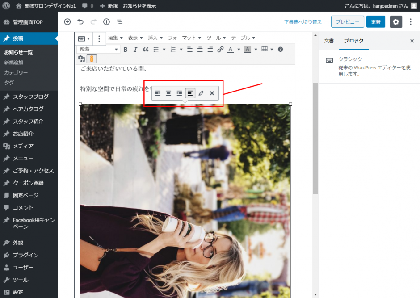Open the text color swatch button
Image resolution: width=420 pixels, height=298 pixels.
point(231,50)
